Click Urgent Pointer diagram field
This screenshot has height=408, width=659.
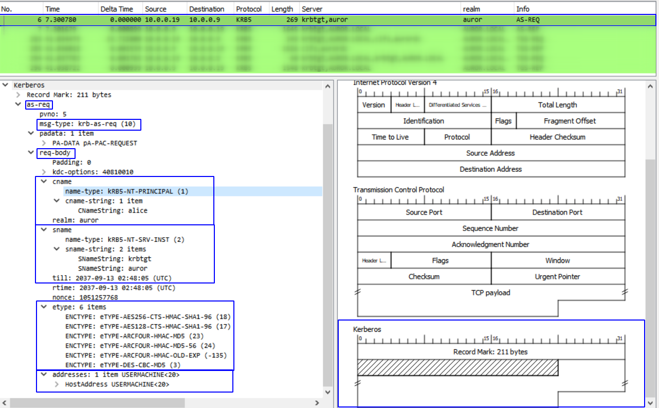coord(558,277)
